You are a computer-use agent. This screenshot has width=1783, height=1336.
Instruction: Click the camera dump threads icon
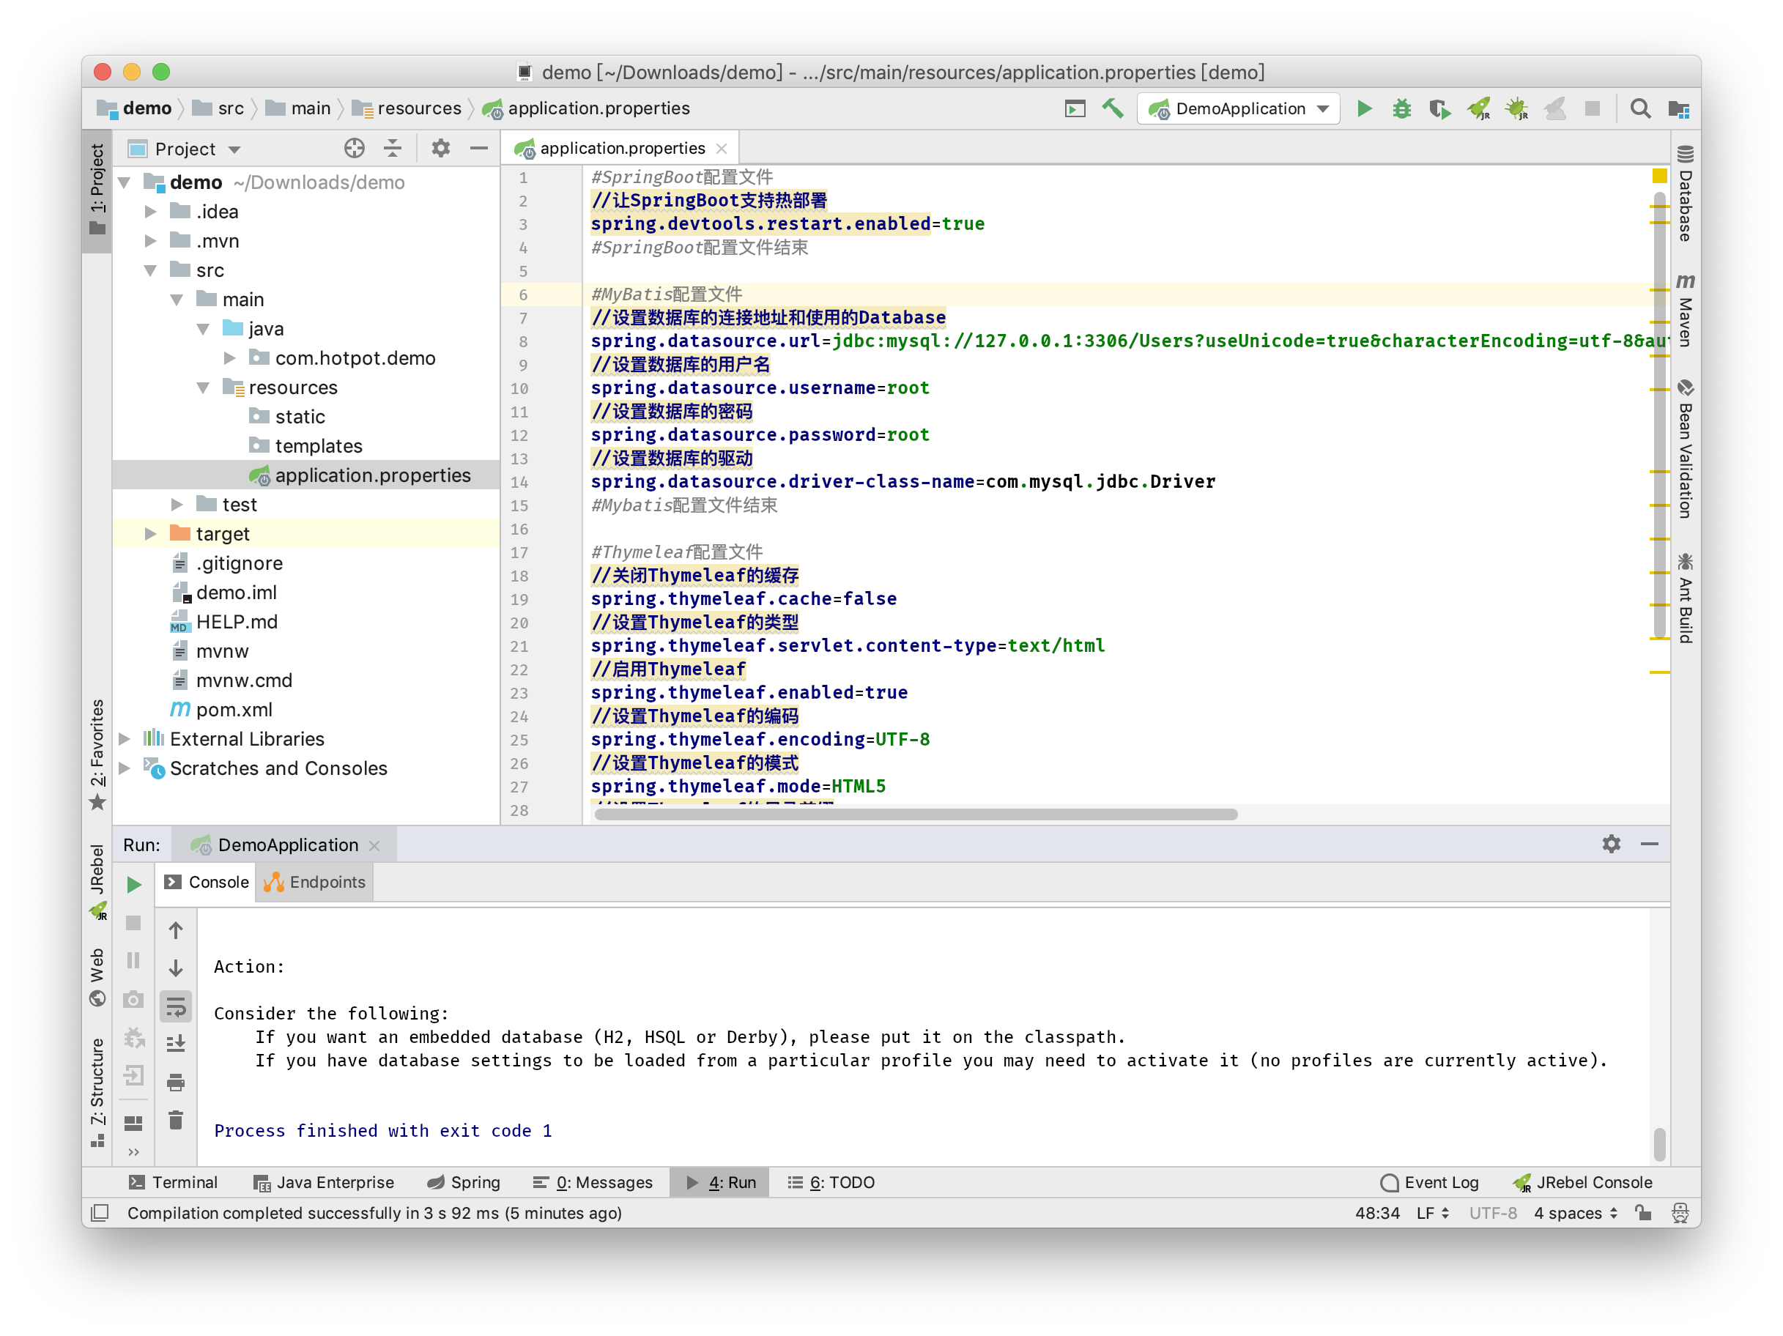pyautogui.click(x=133, y=1000)
